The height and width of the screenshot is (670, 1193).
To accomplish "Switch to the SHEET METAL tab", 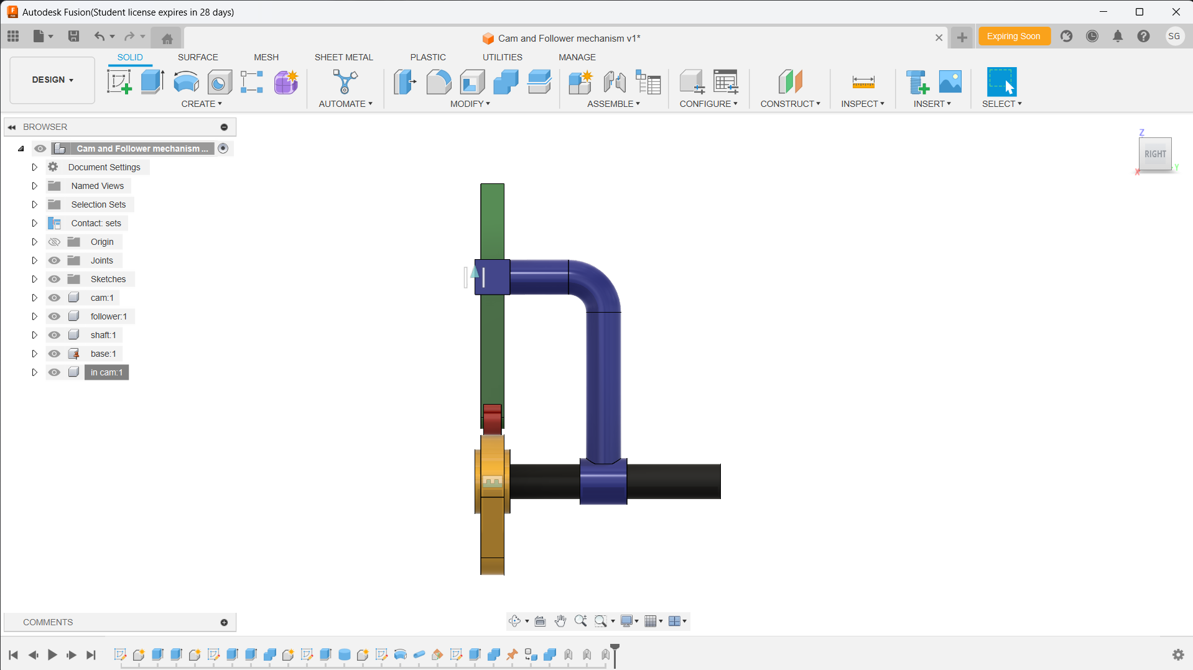I will point(344,57).
